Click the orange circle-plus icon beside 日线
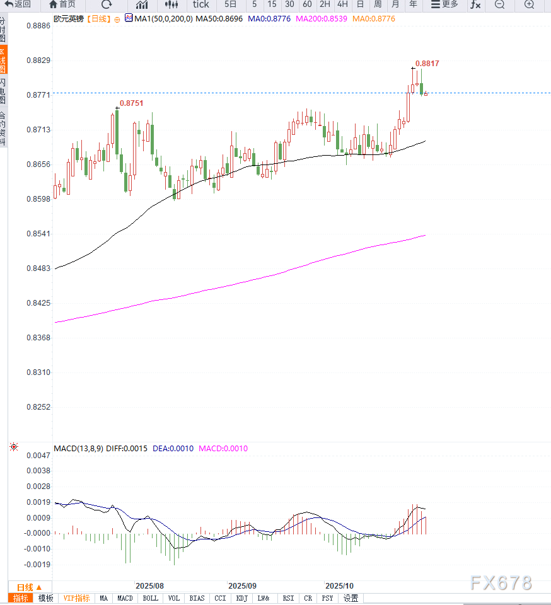 point(117,19)
